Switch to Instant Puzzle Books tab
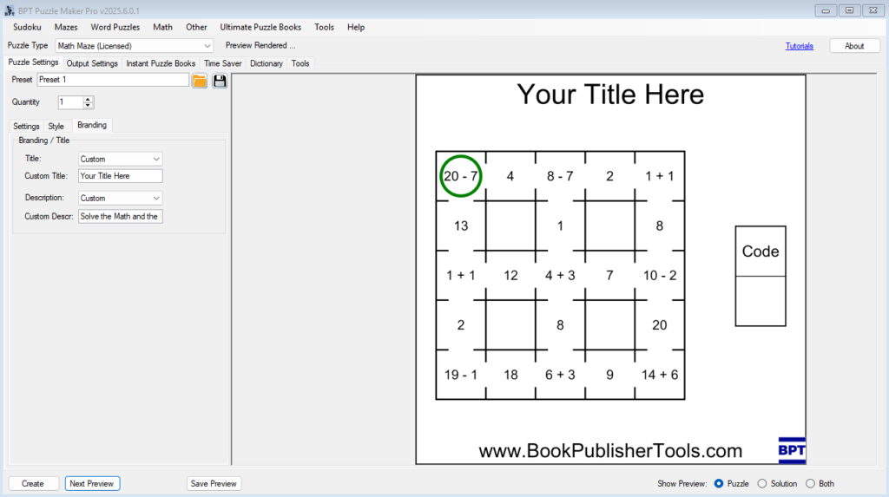 [x=161, y=63]
